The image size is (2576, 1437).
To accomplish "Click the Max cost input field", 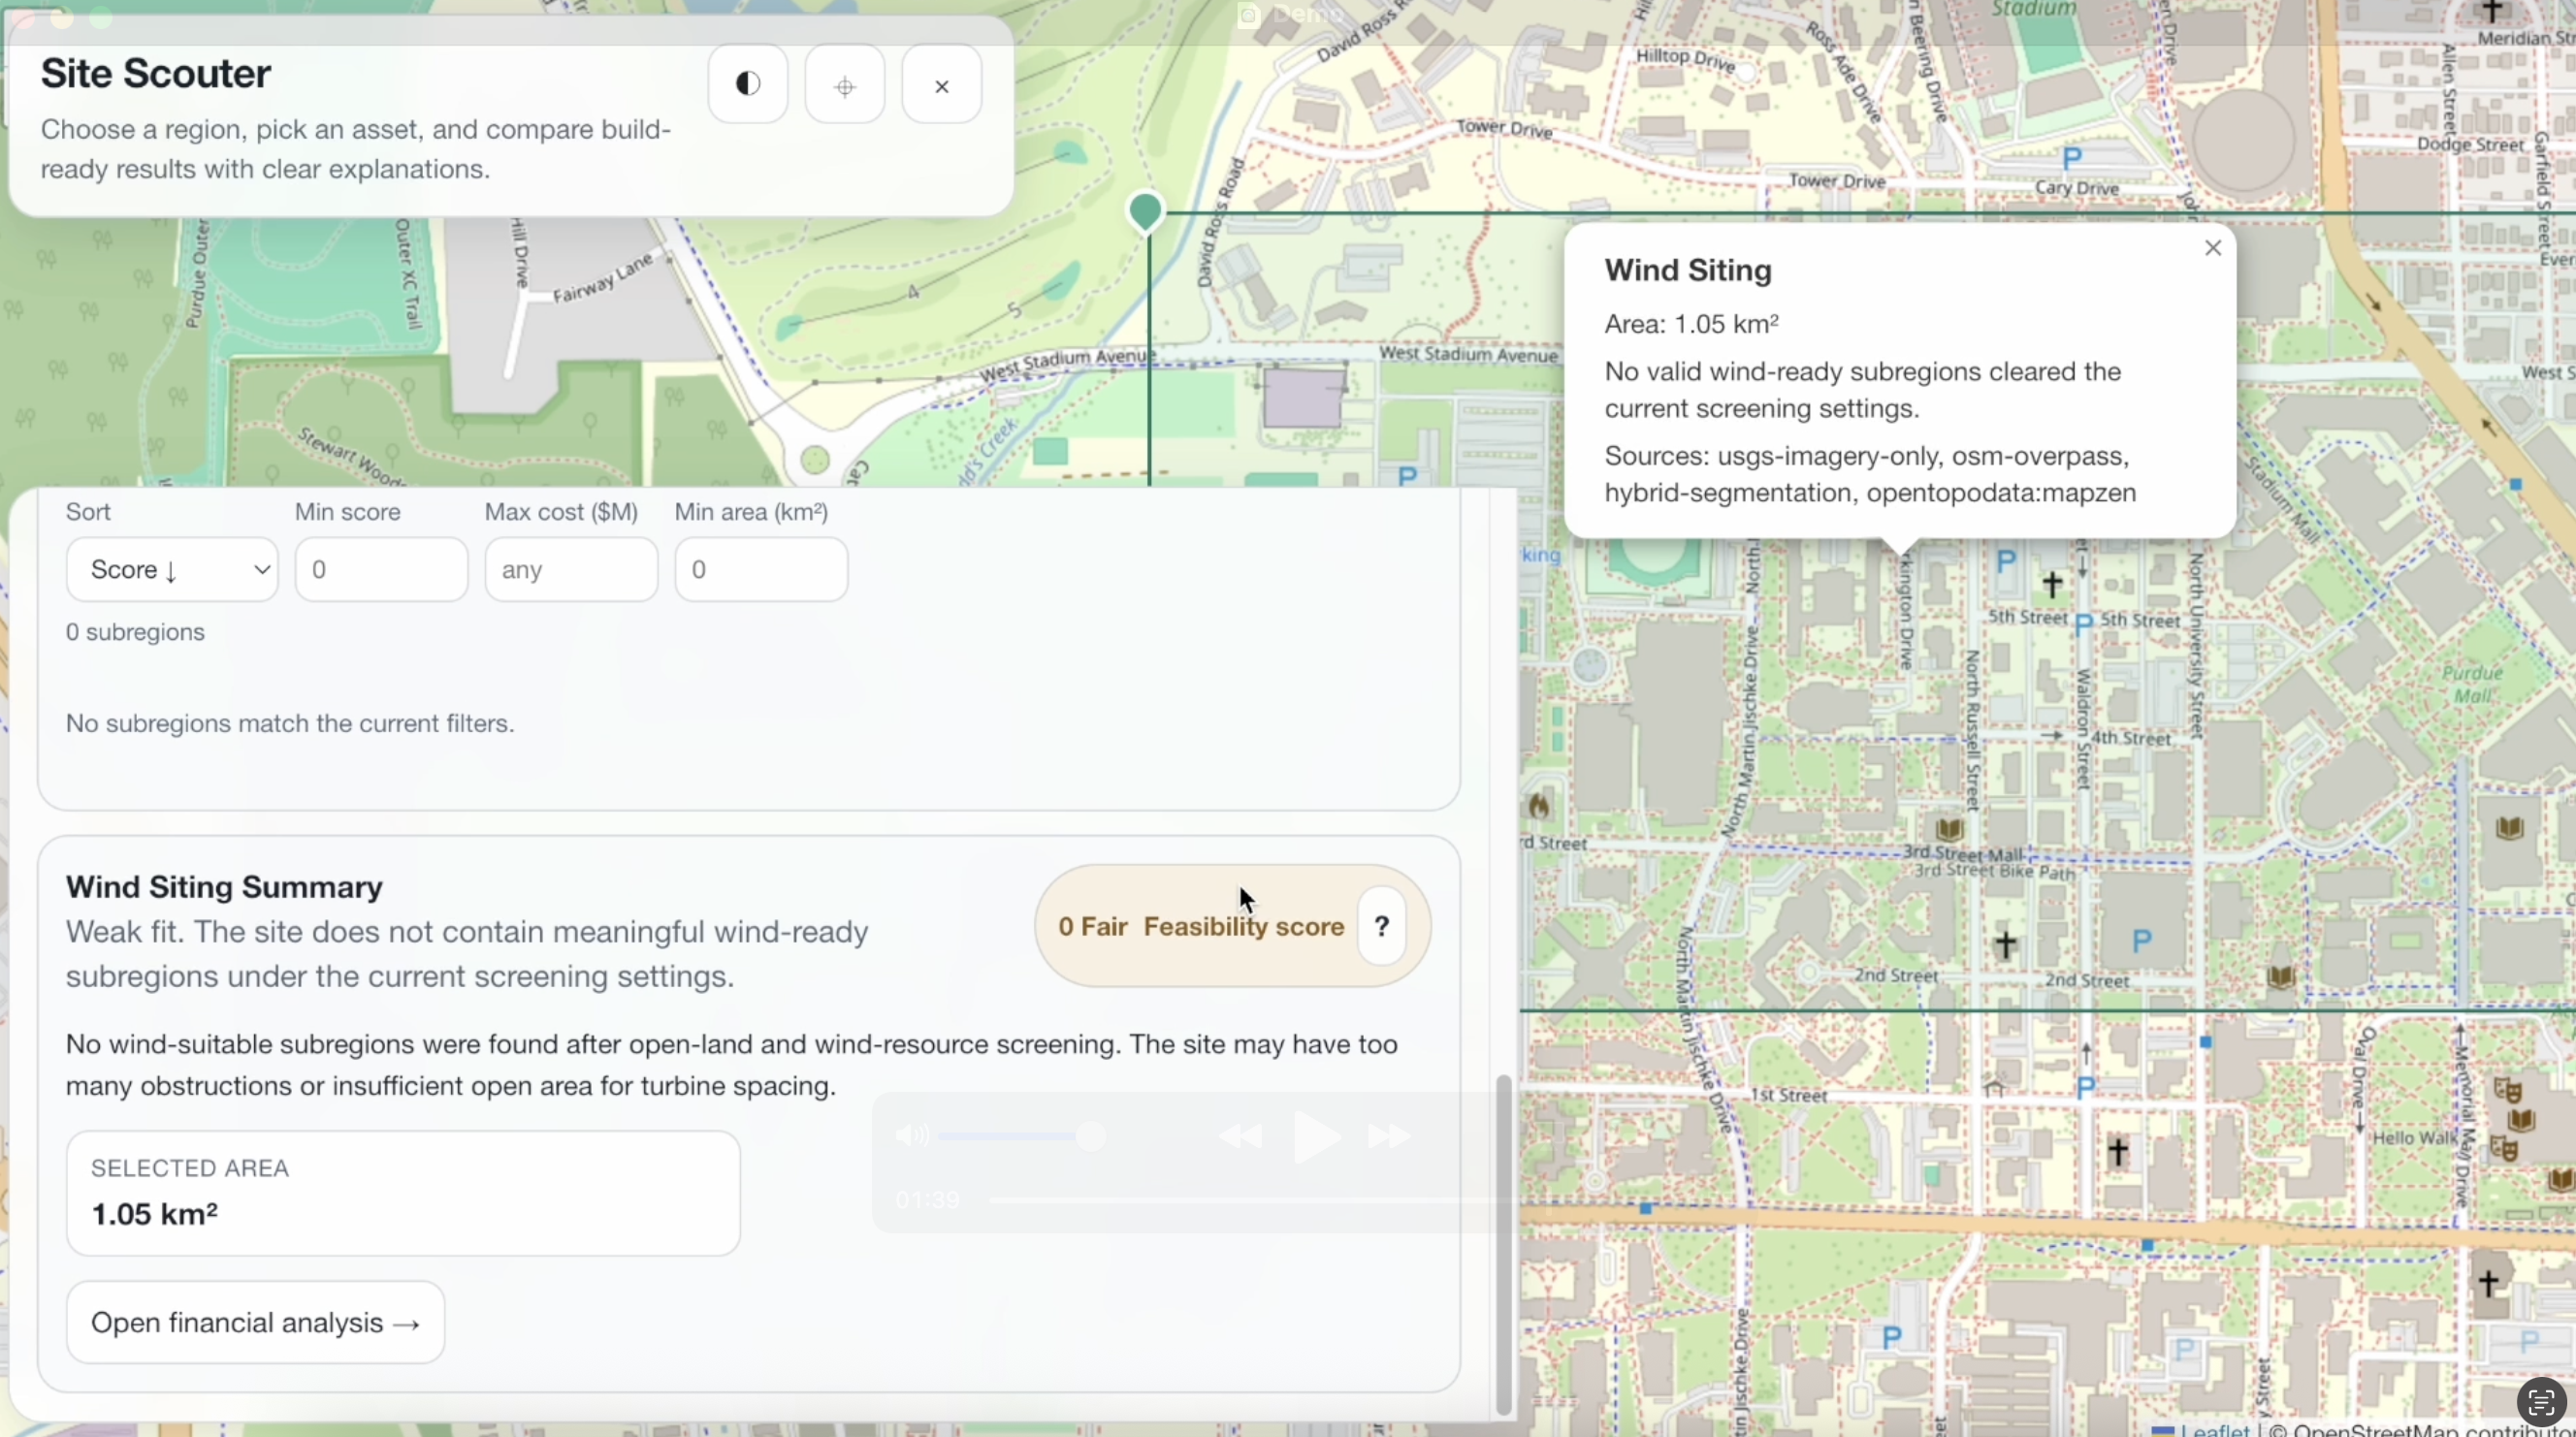I will 571,569.
